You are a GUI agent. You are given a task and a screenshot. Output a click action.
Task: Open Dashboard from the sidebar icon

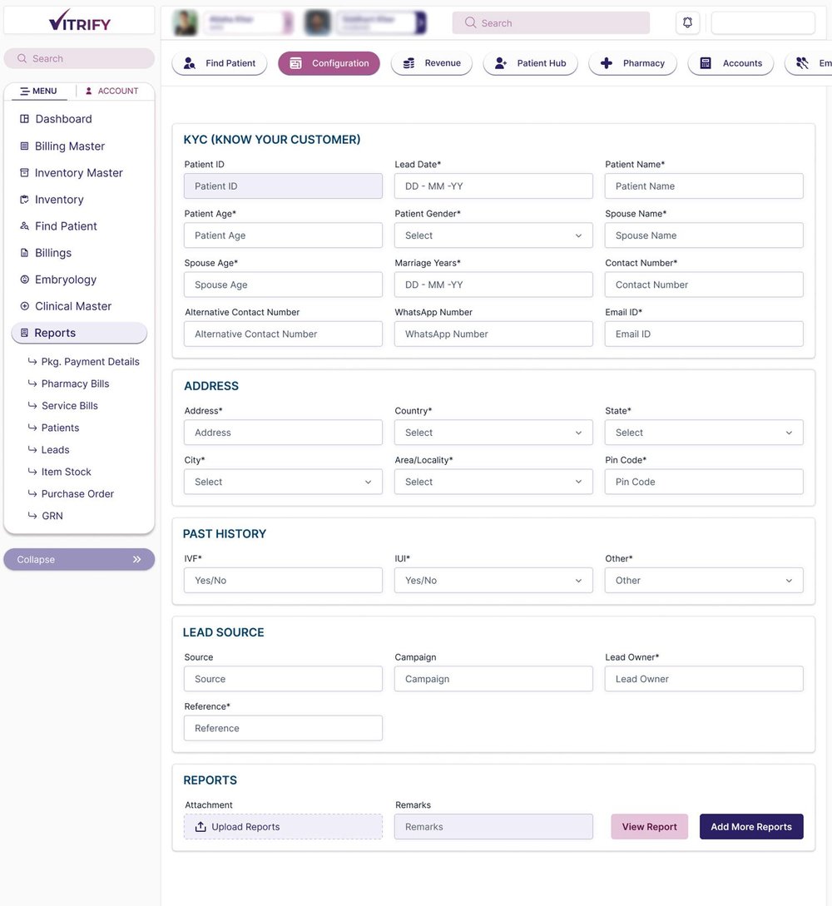click(23, 119)
